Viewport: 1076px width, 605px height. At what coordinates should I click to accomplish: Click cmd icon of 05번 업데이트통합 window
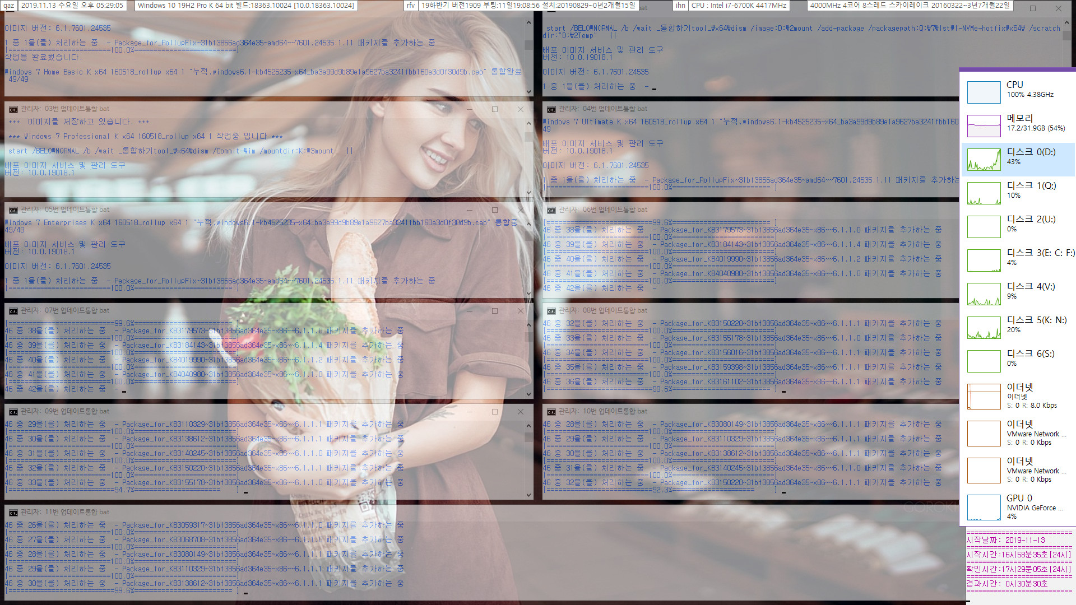point(13,210)
